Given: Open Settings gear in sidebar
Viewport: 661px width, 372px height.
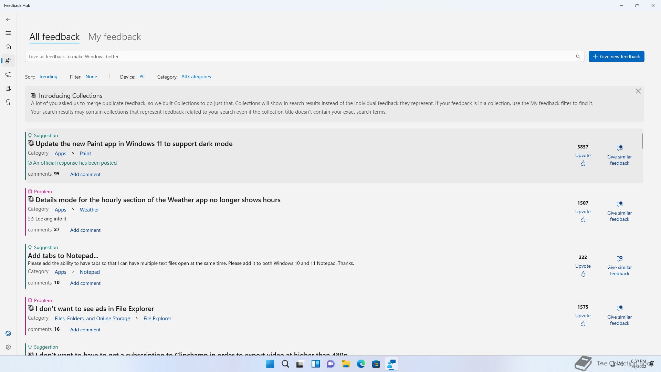Looking at the screenshot, I should tap(8, 347).
